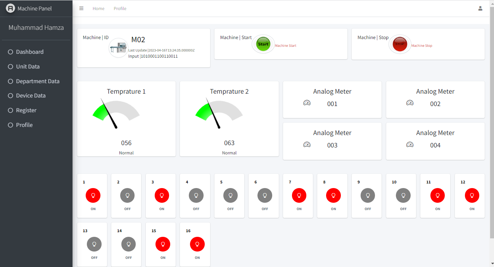
Task: Click the circle icon next to Dashboard
Action: [10, 51]
